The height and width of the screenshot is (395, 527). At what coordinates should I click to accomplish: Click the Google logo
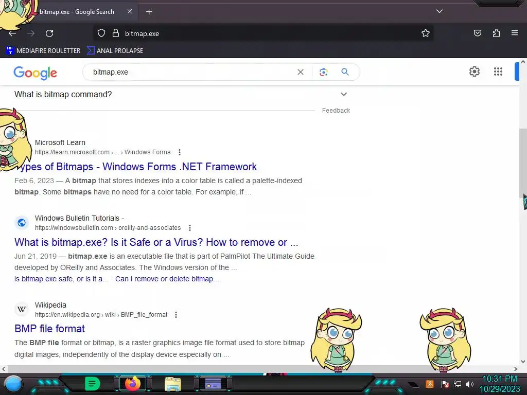pyautogui.click(x=36, y=73)
